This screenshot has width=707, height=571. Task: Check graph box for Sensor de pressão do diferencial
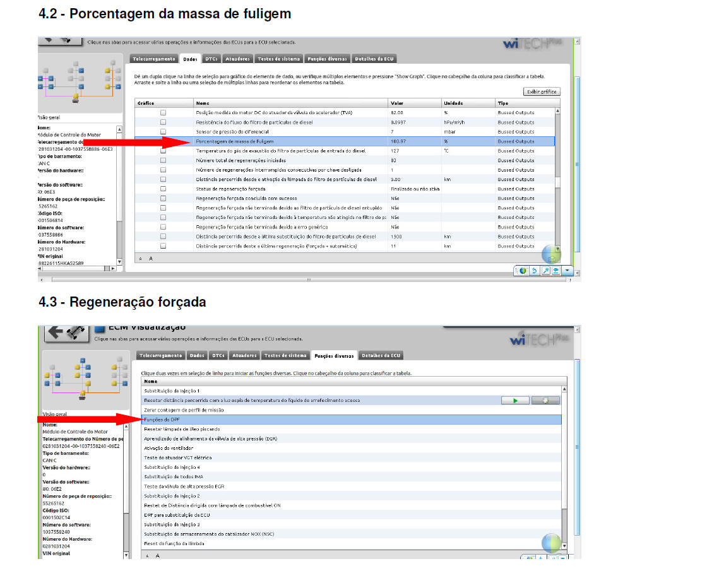[163, 132]
